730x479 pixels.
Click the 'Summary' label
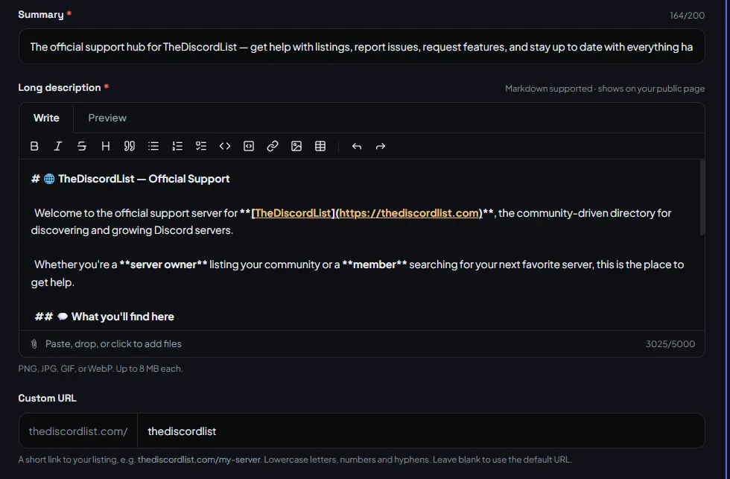(x=40, y=14)
